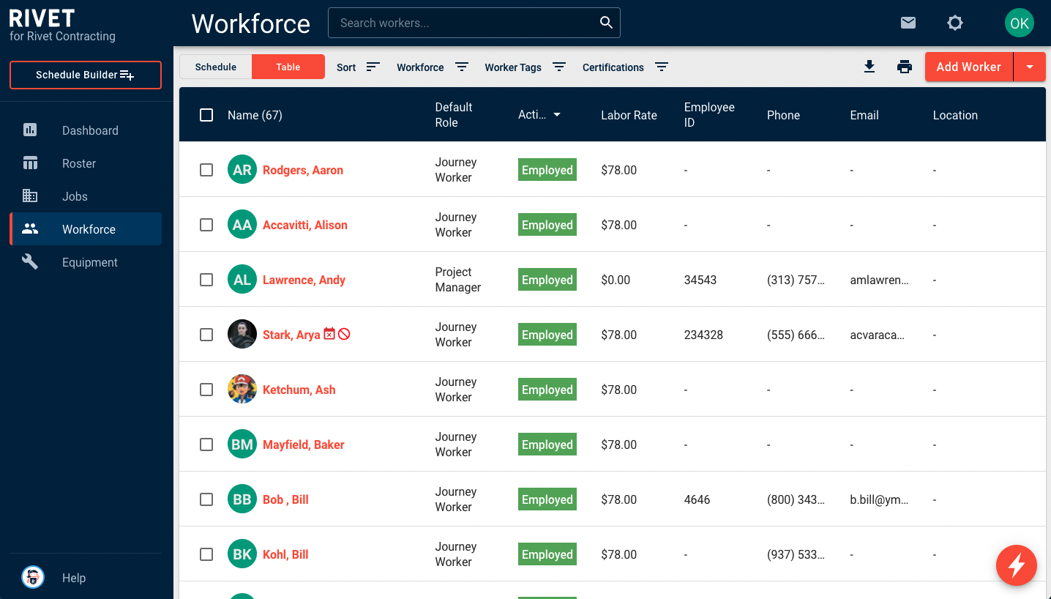This screenshot has width=1051, height=599.
Task: Click the search magnifier icon
Action: click(606, 23)
